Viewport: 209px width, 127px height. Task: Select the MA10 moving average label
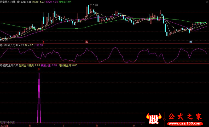[x=38, y=2]
